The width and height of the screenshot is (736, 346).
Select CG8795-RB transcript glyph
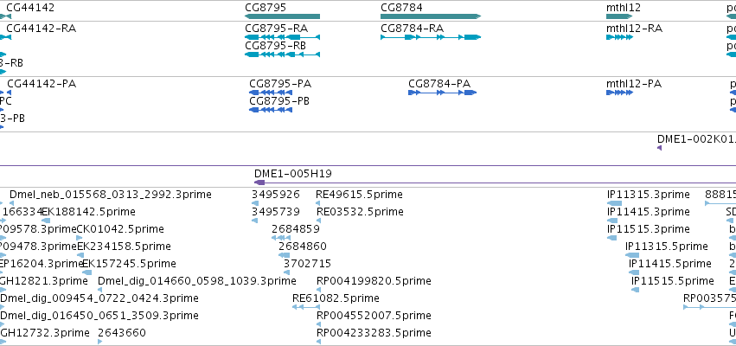point(282,54)
